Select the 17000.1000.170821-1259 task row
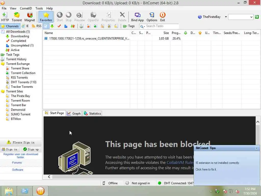The height and width of the screenshot is (196, 261). [151, 39]
